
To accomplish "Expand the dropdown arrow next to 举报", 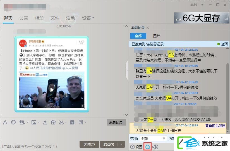I will tap(202, 5).
